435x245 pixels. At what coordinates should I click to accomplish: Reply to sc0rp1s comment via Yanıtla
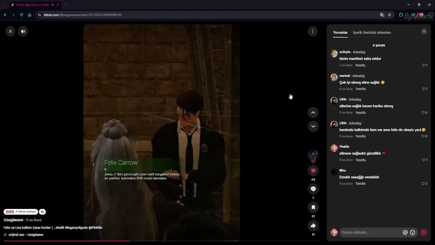[x=360, y=65]
